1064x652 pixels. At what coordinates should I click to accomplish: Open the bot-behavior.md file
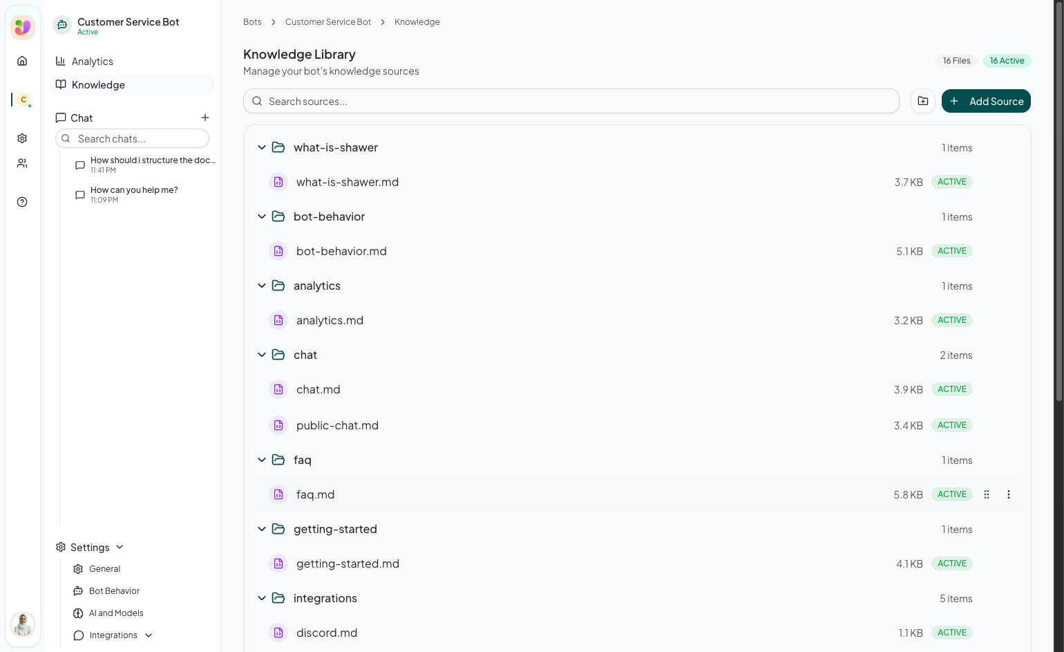point(341,251)
